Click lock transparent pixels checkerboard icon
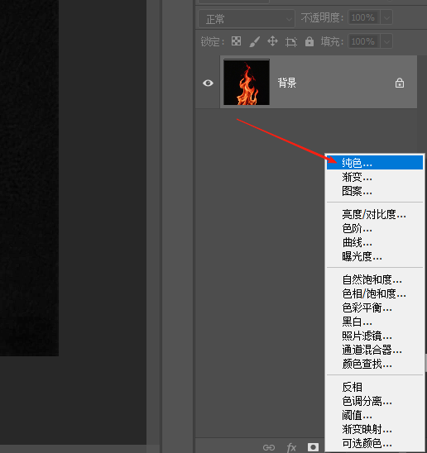Viewport: 427px width, 453px height. 236,41
